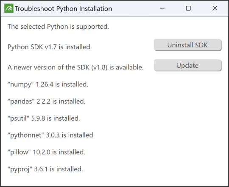
Task: Click the quoted pandas package name
Action: click(x=21, y=102)
